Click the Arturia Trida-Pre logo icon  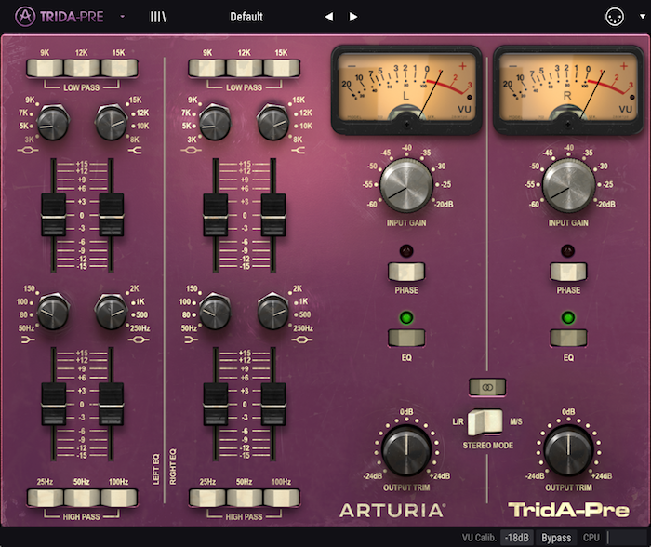(25, 17)
